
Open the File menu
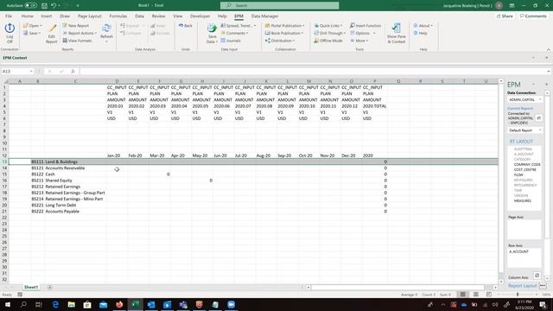(x=9, y=16)
